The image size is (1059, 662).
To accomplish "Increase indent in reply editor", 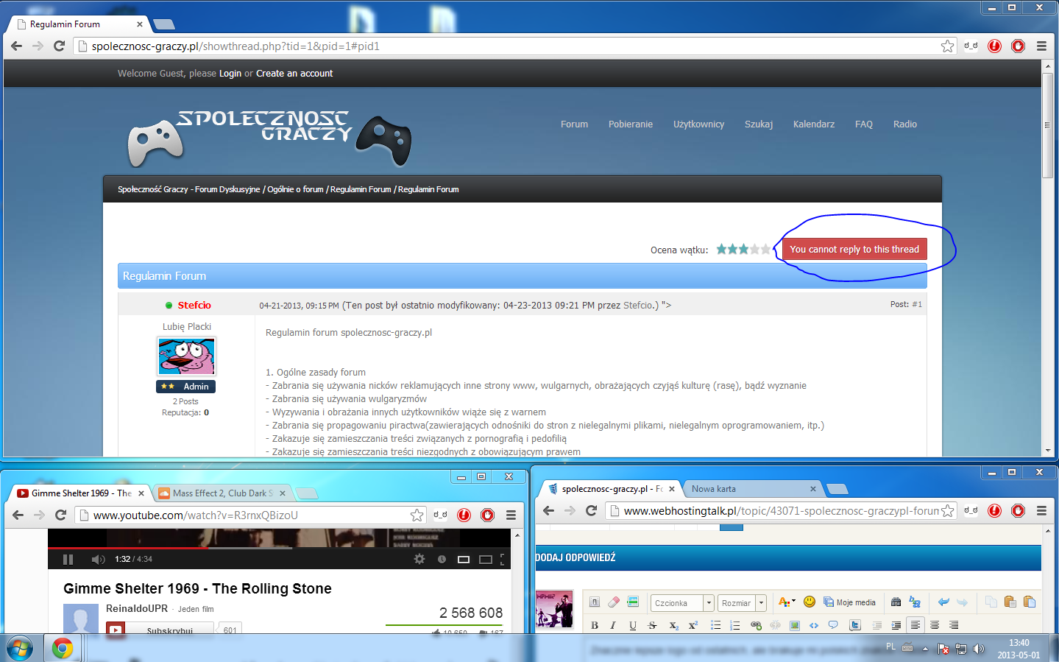I will pyautogui.click(x=896, y=625).
